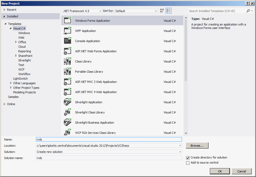This screenshot has width=256, height=177.
Task: Select the Reporting category
Action: coord(24,51)
